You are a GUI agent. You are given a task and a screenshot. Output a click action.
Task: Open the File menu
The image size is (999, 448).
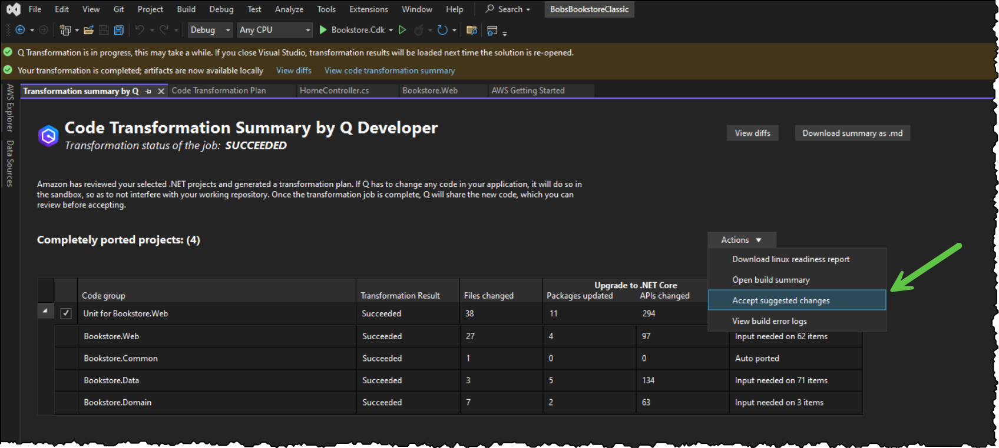[x=35, y=9]
